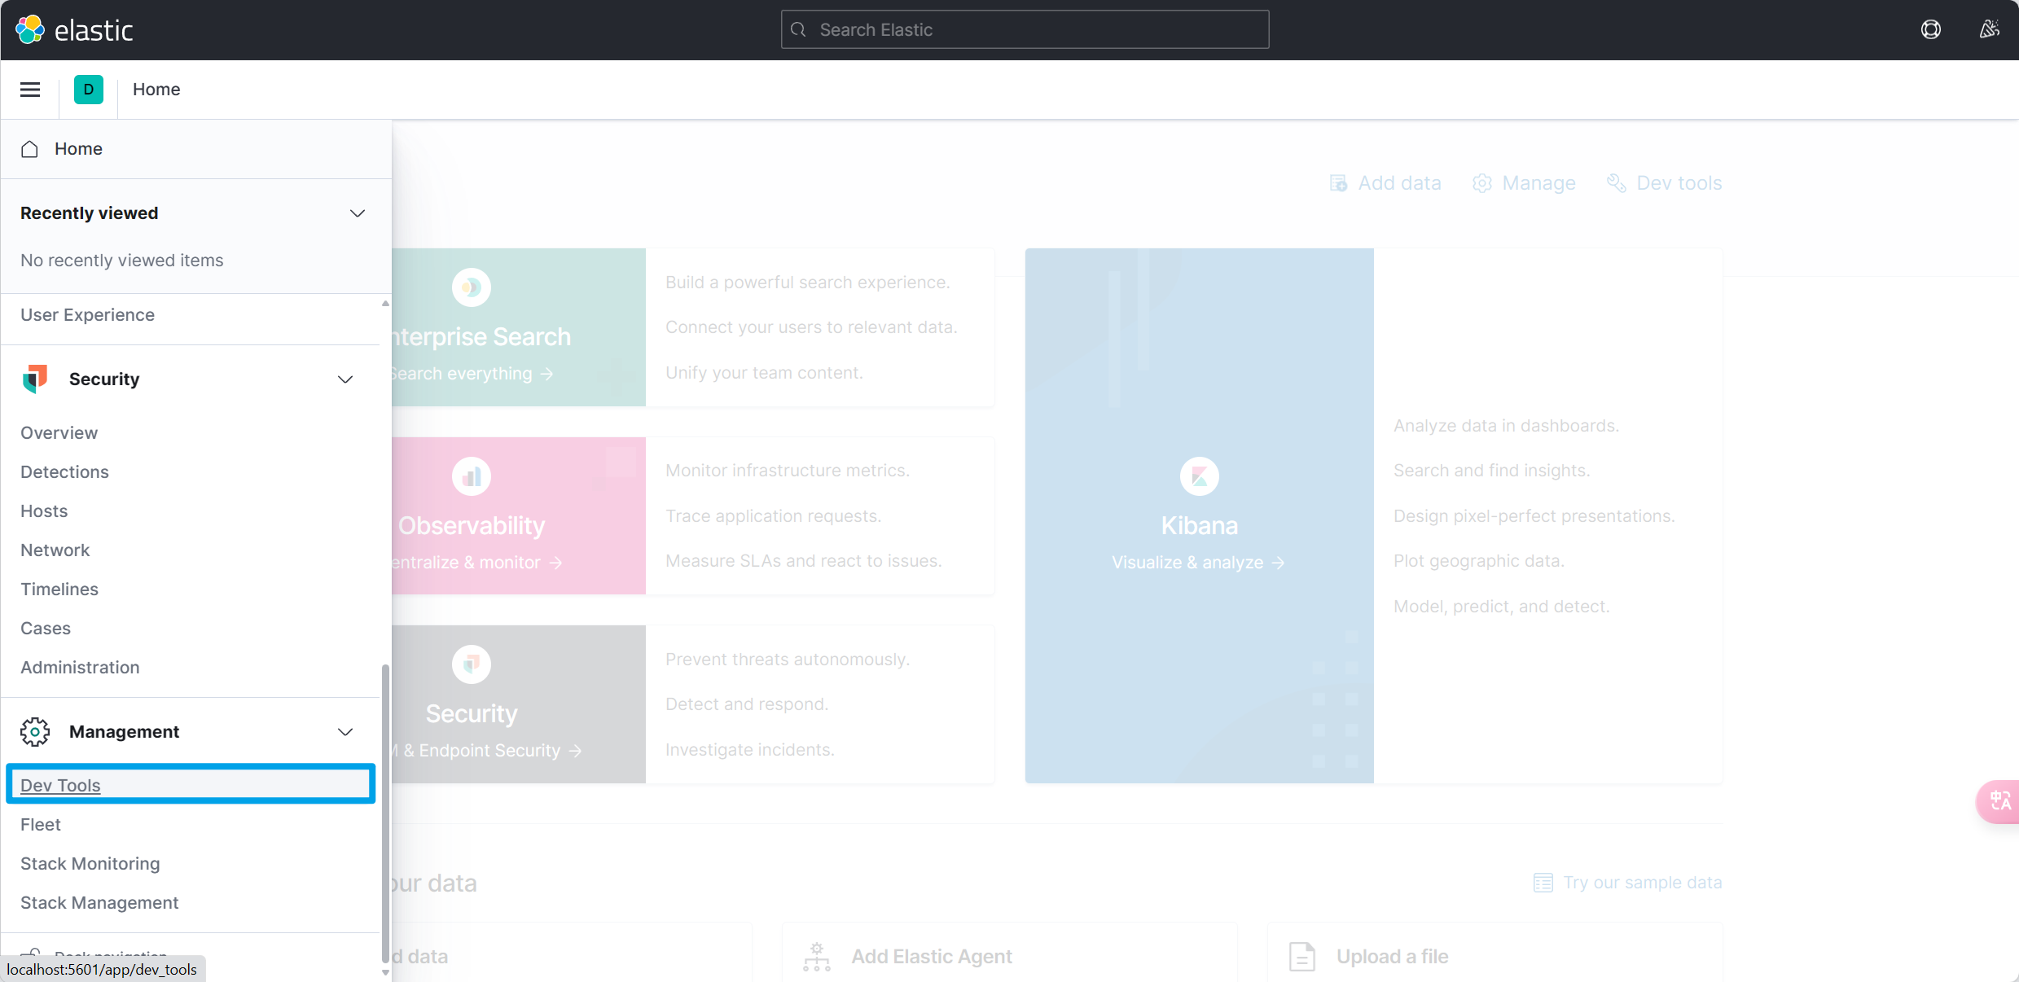Click the Management gear icon
2019x982 pixels.
coord(35,731)
